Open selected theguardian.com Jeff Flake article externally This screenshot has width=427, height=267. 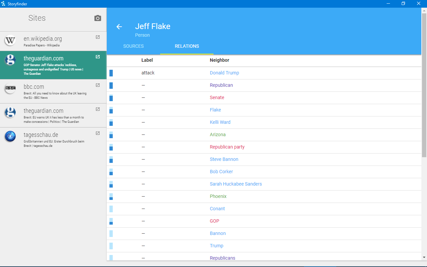point(98,57)
